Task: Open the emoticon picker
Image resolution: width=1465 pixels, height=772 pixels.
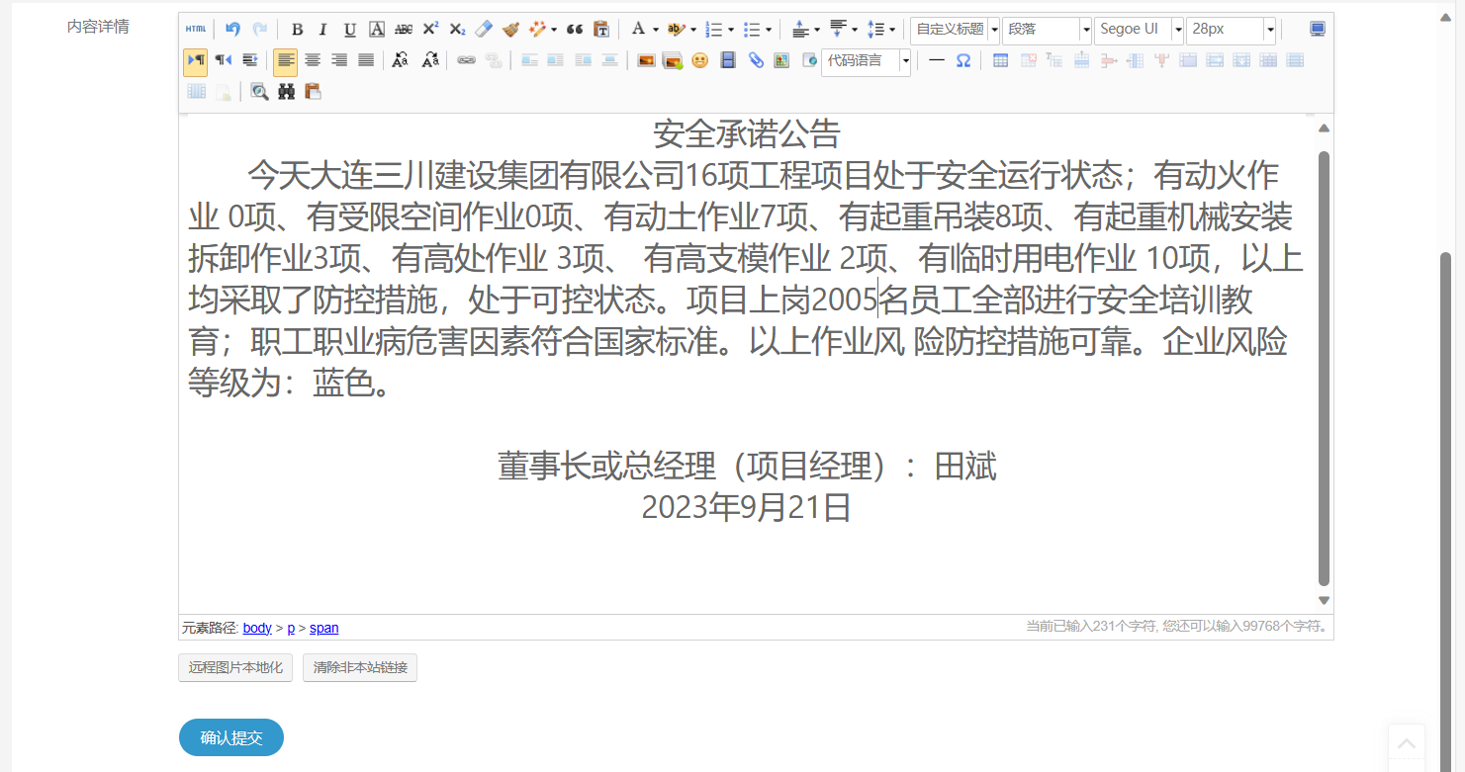Action: point(700,61)
